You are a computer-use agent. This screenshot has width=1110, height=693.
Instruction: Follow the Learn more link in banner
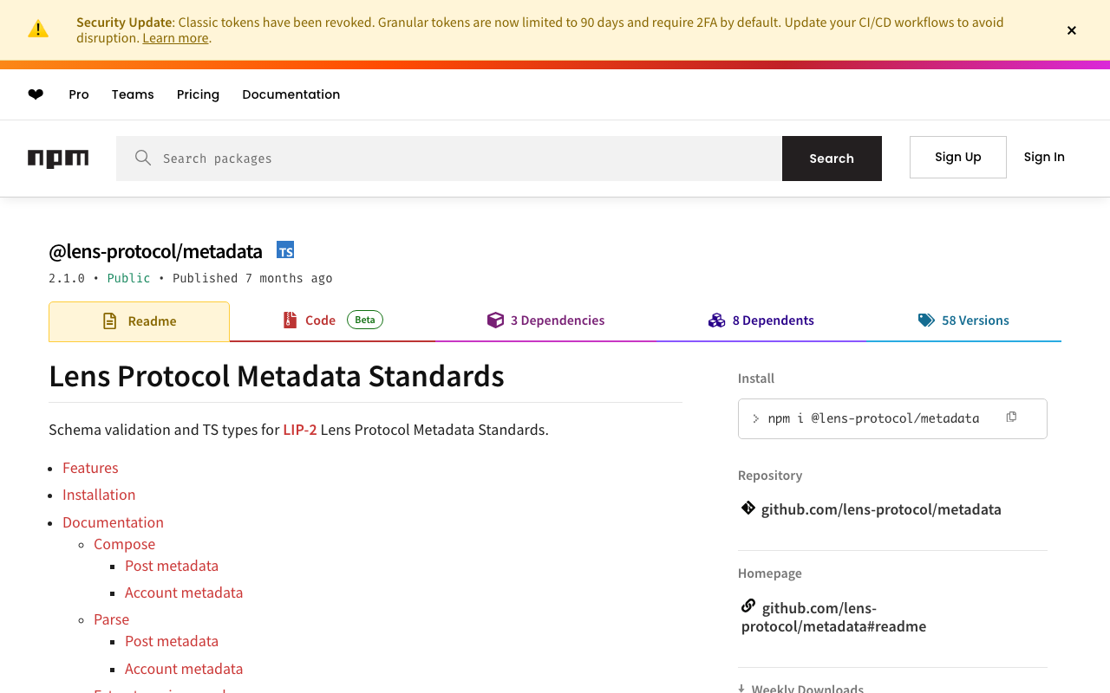click(175, 38)
